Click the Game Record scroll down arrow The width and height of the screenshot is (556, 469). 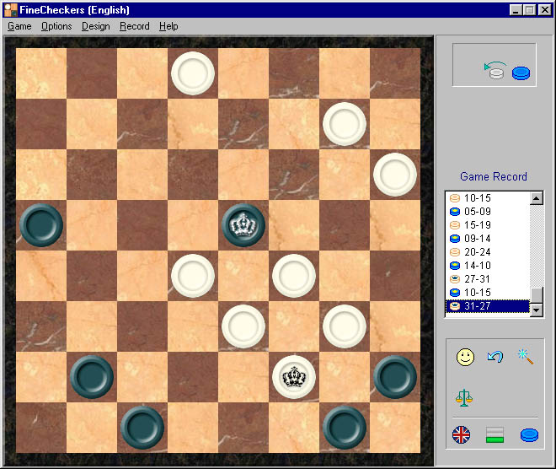pos(536,310)
